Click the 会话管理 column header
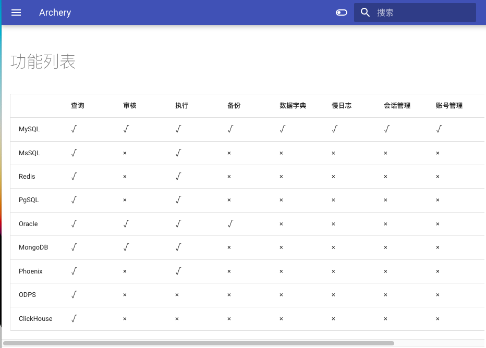The image size is (486, 348). (397, 106)
